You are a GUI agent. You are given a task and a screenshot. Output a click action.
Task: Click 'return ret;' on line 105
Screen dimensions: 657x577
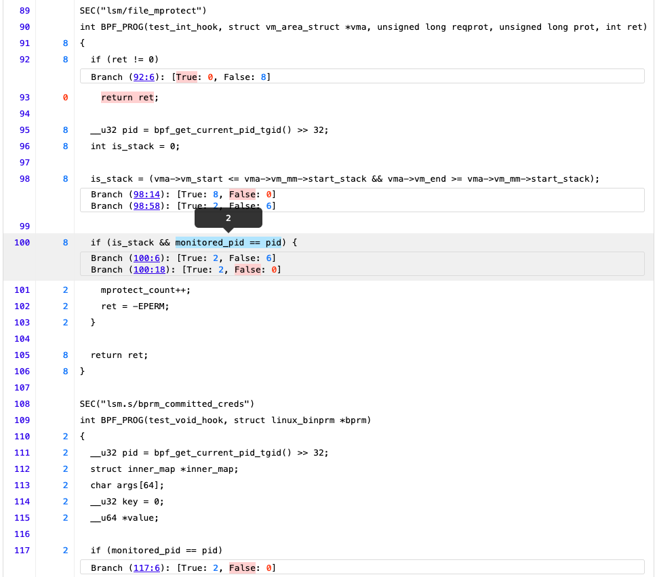click(119, 355)
